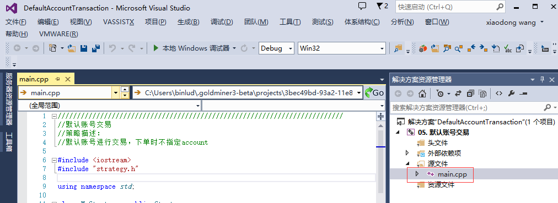Open the feedback speech bubble icon

point(362,6)
